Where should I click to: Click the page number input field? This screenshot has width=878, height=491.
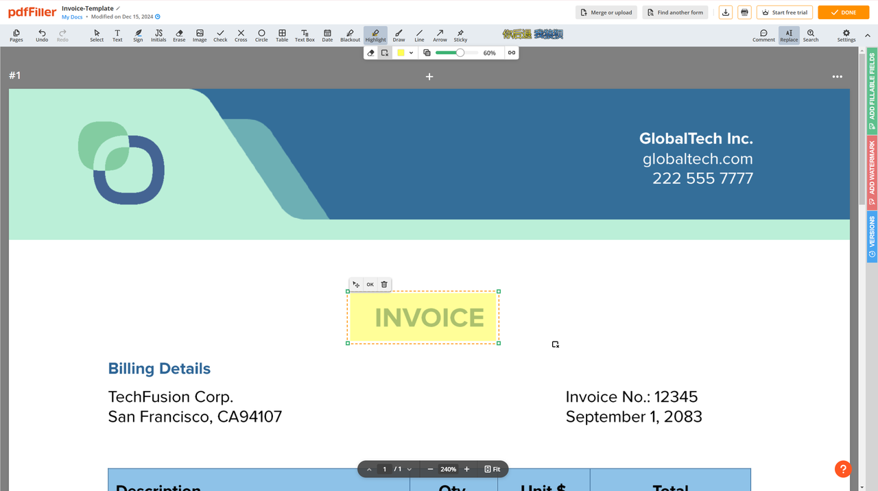coord(384,470)
